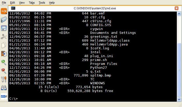Click the 07:12 PM time entry
Viewport: 182px width, 107px height.
coord(43,40)
